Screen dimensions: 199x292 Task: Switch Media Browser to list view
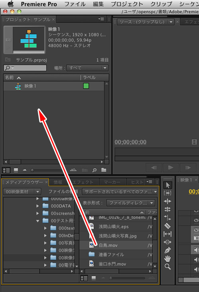tap(84, 278)
